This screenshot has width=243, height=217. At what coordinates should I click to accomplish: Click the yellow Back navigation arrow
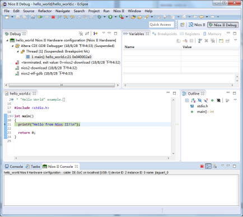[x=202, y=17]
